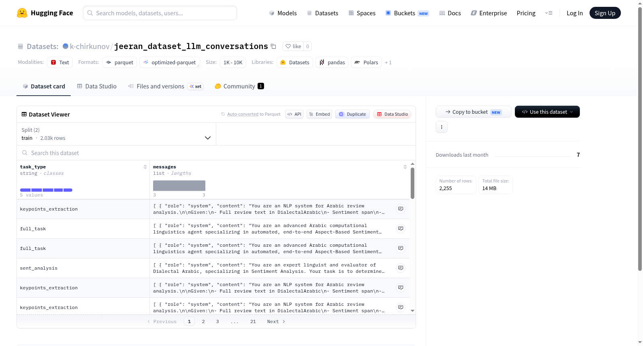This screenshot has width=643, height=346.
Task: Select the pandas library tag
Action: pos(332,62)
